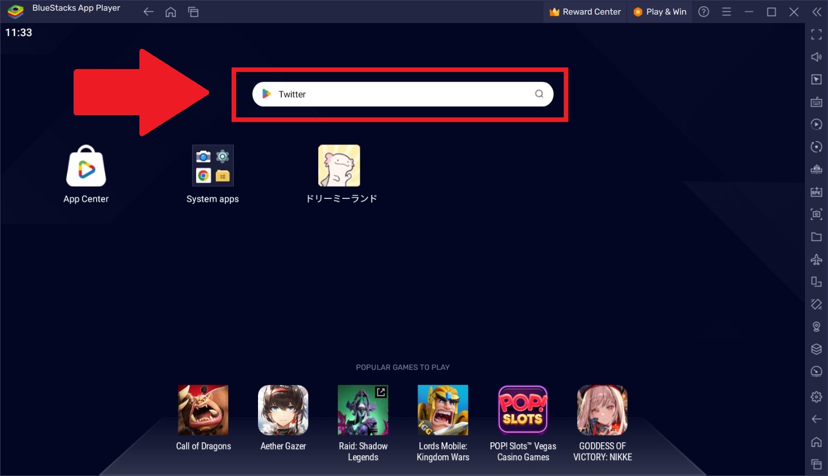The height and width of the screenshot is (476, 828).
Task: Click the shake device icon in the sidebar
Action: (x=817, y=304)
